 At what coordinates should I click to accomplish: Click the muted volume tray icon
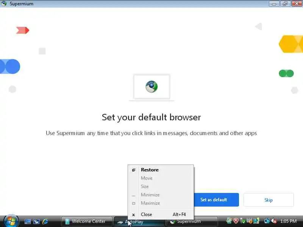coord(274,221)
